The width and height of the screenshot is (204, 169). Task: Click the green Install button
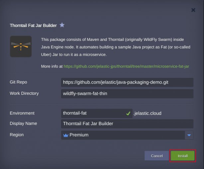183,156
